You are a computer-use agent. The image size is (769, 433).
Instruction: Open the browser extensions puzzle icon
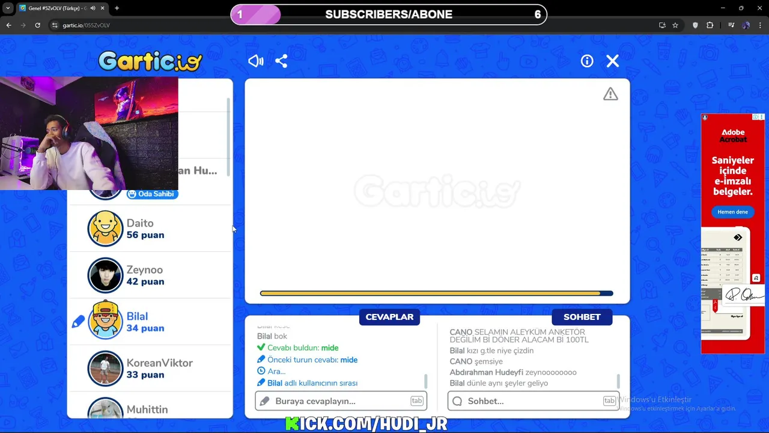pos(710,25)
